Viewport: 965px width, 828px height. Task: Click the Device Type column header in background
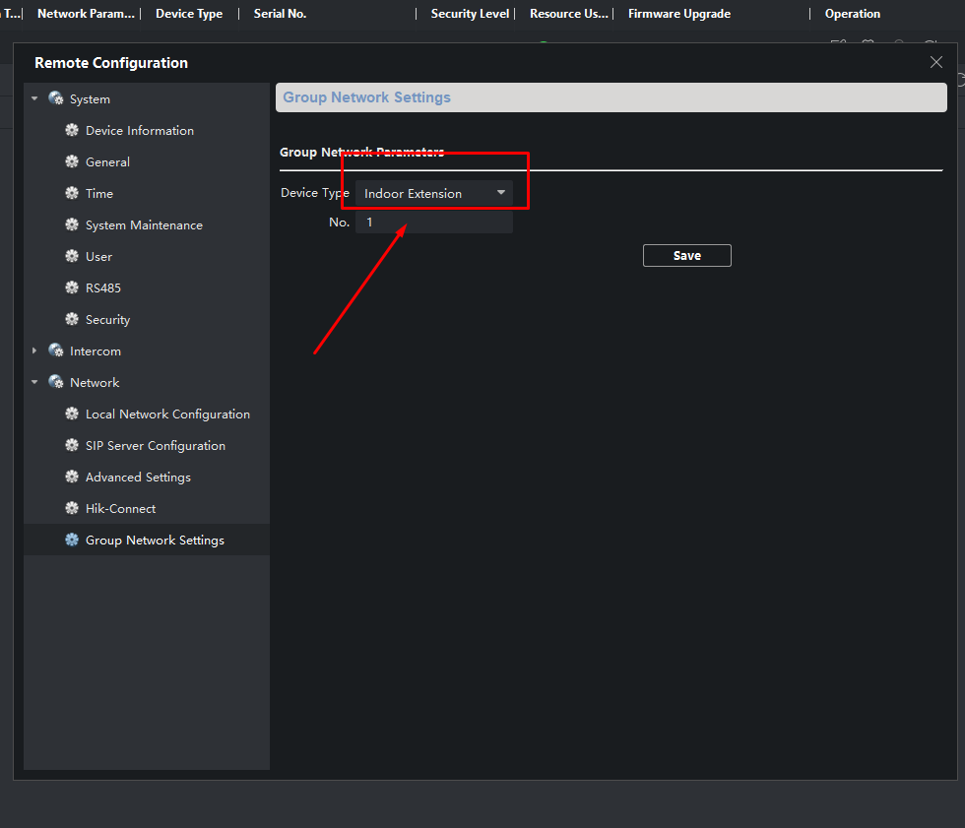click(x=189, y=14)
